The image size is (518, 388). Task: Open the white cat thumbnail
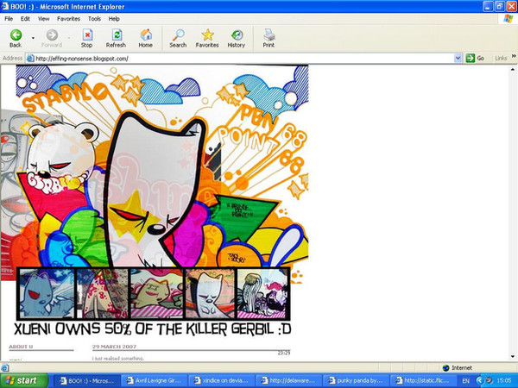coord(210,293)
